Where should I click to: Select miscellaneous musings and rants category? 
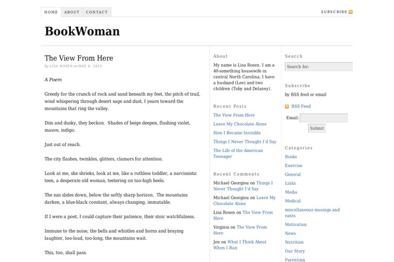pos(312,213)
